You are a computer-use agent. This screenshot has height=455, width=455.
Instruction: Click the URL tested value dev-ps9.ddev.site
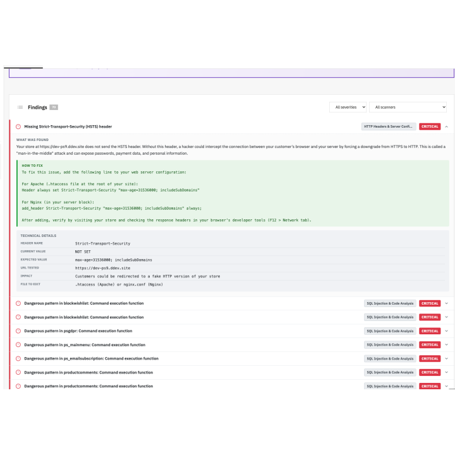click(x=101, y=268)
